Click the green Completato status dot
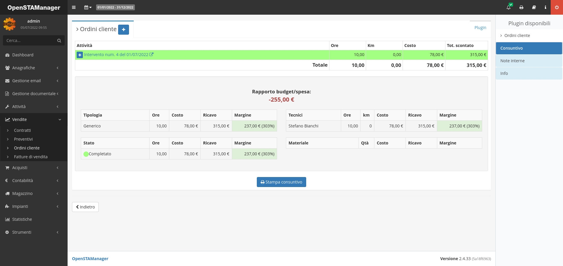The width and height of the screenshot is (563, 266). point(86,154)
